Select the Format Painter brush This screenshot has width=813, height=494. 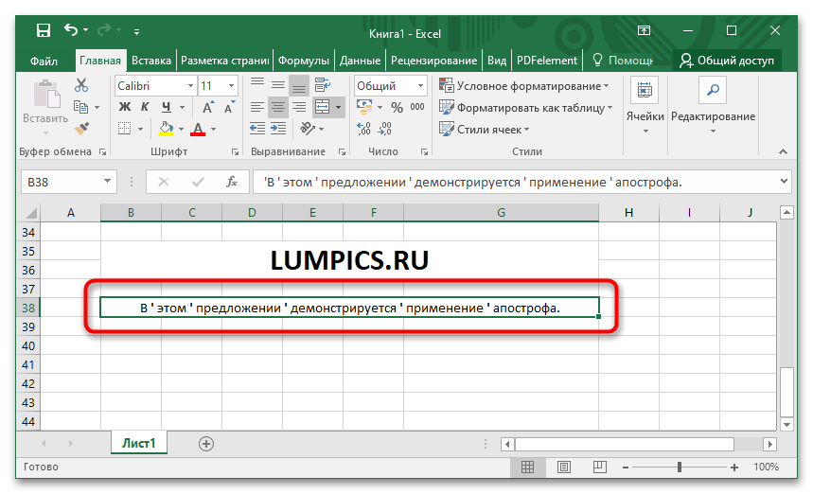[81, 127]
